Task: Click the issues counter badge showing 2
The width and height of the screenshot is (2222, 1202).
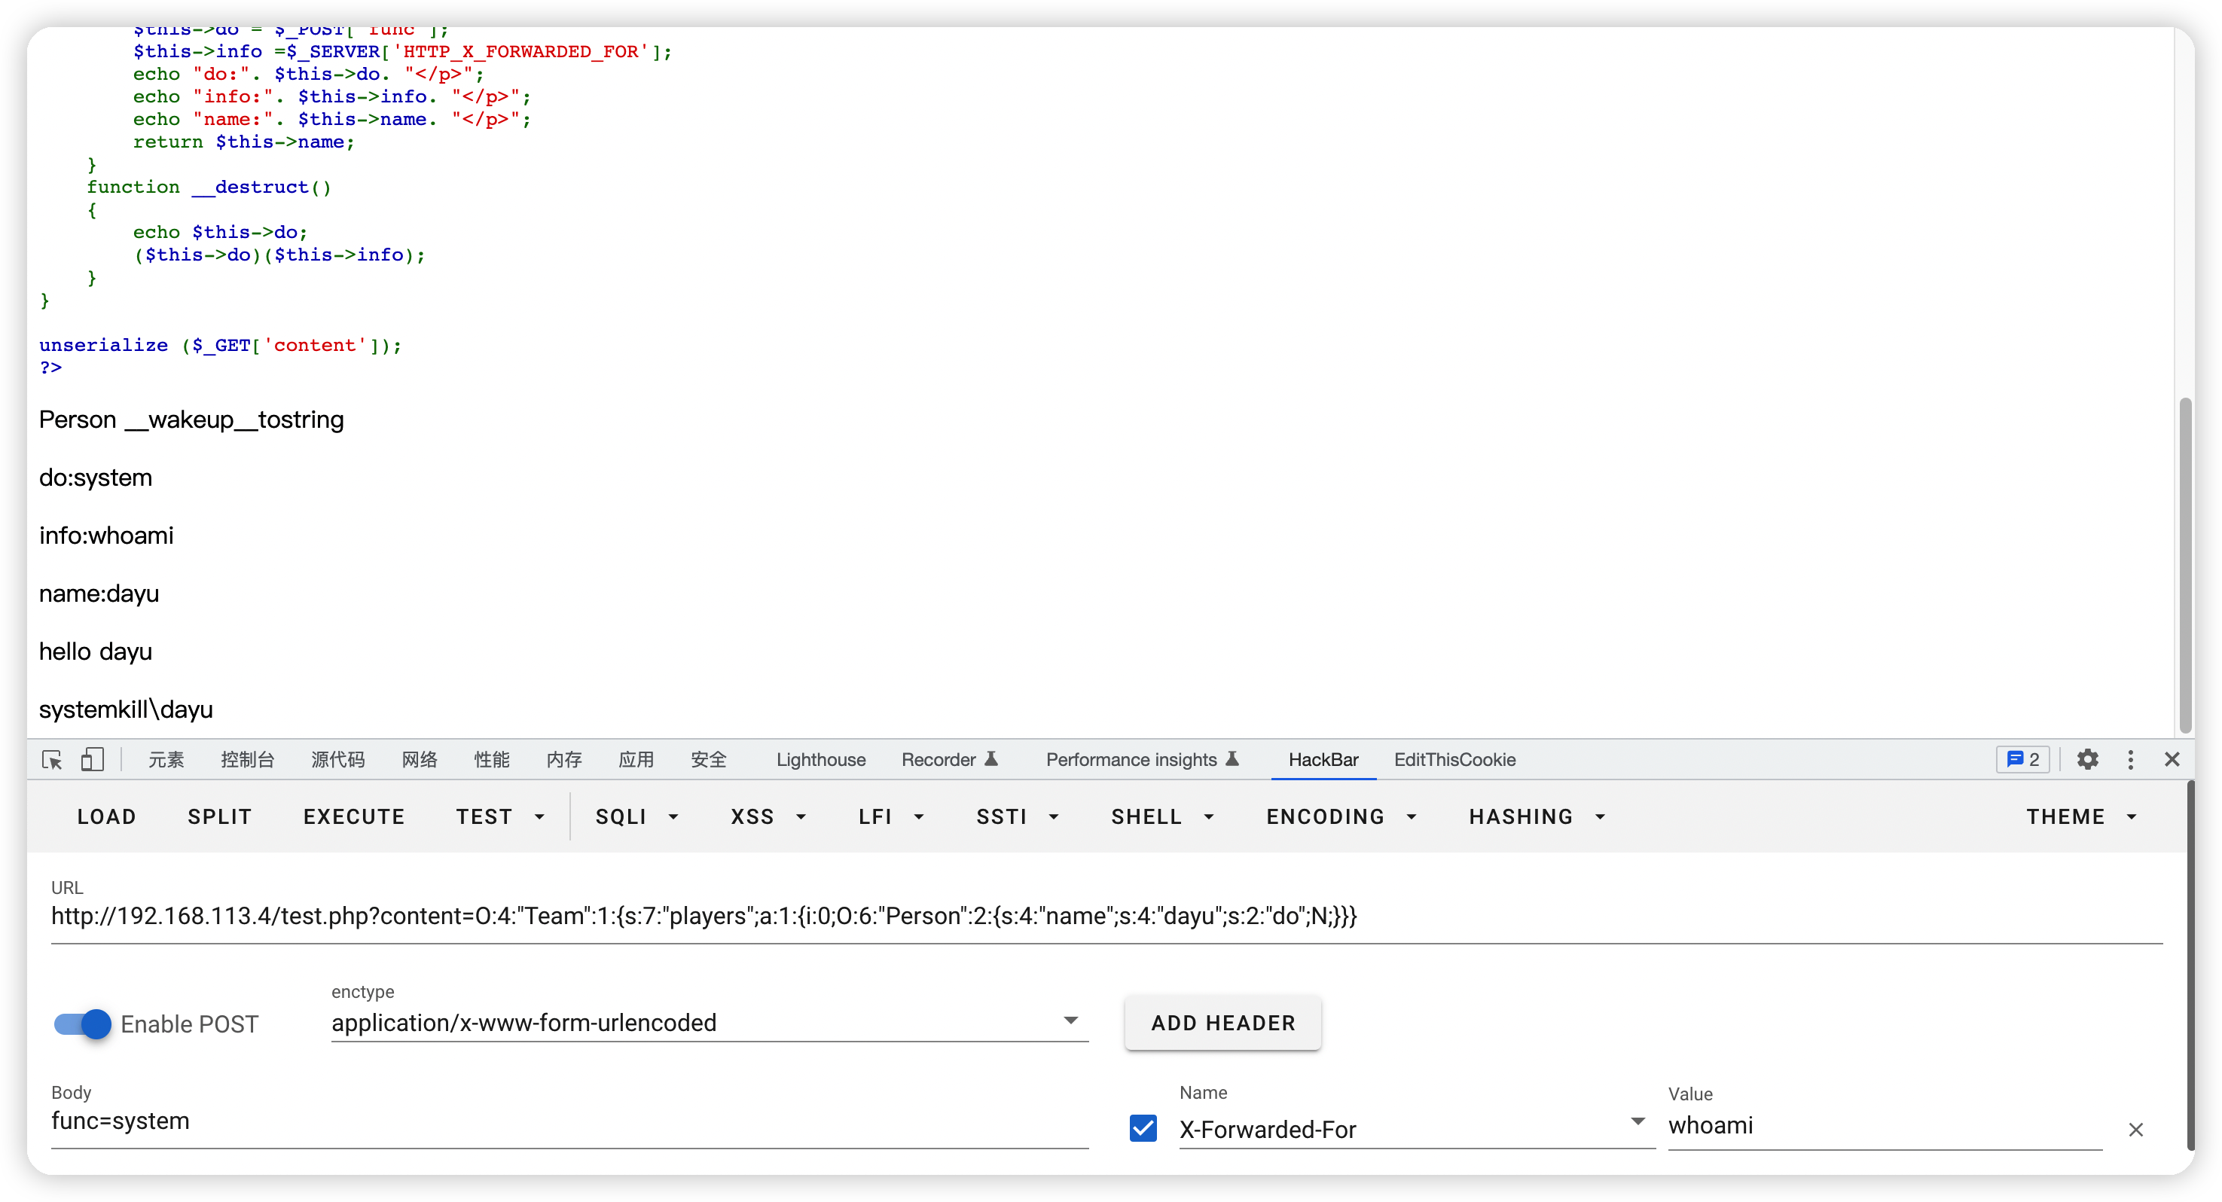Action: pyautogui.click(x=2022, y=760)
